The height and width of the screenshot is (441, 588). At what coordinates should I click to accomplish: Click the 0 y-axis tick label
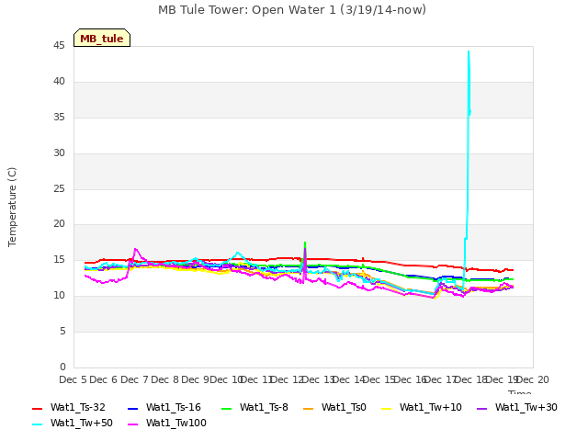point(62,367)
